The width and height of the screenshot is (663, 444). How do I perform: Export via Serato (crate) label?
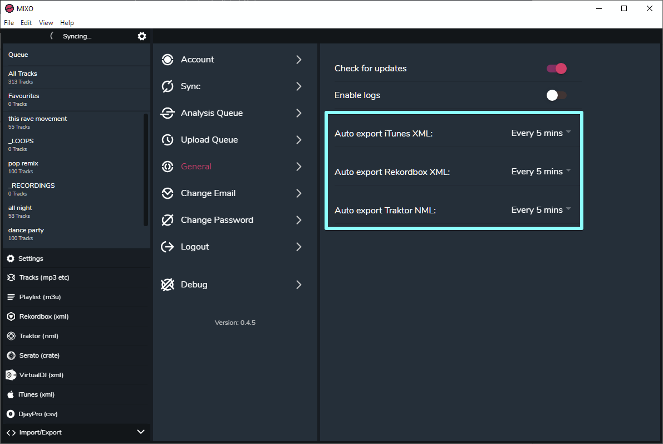click(x=40, y=355)
